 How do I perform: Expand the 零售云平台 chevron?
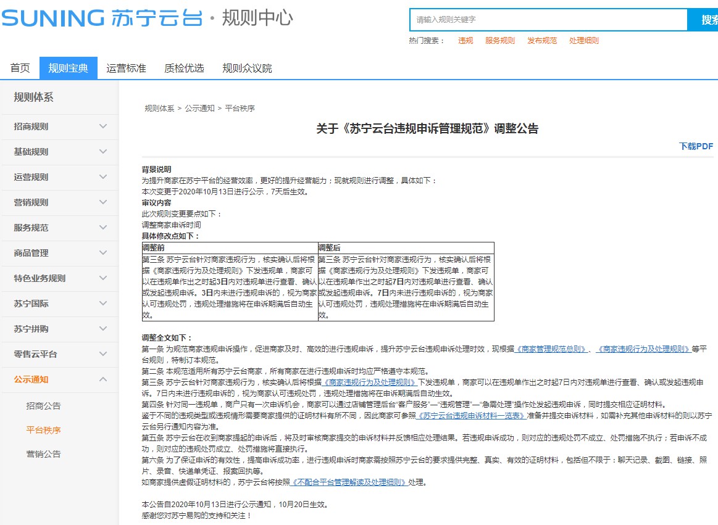(103, 354)
